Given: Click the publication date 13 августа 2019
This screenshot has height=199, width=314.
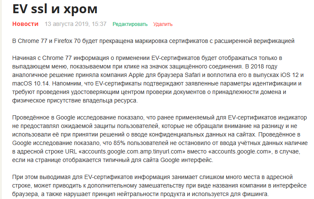Looking at the screenshot, I should [66, 24].
